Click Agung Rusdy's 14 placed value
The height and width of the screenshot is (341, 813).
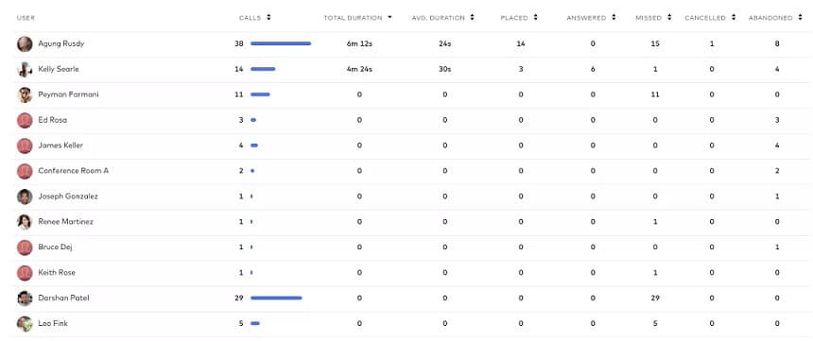click(x=521, y=44)
